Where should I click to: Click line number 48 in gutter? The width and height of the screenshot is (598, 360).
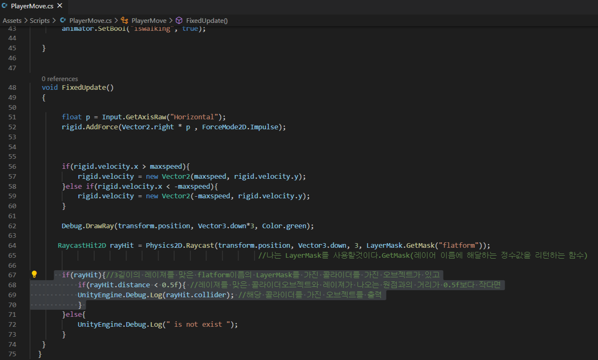click(x=12, y=87)
